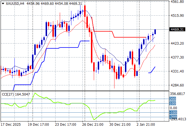Select the CCI -200 level label

click(x=173, y=117)
